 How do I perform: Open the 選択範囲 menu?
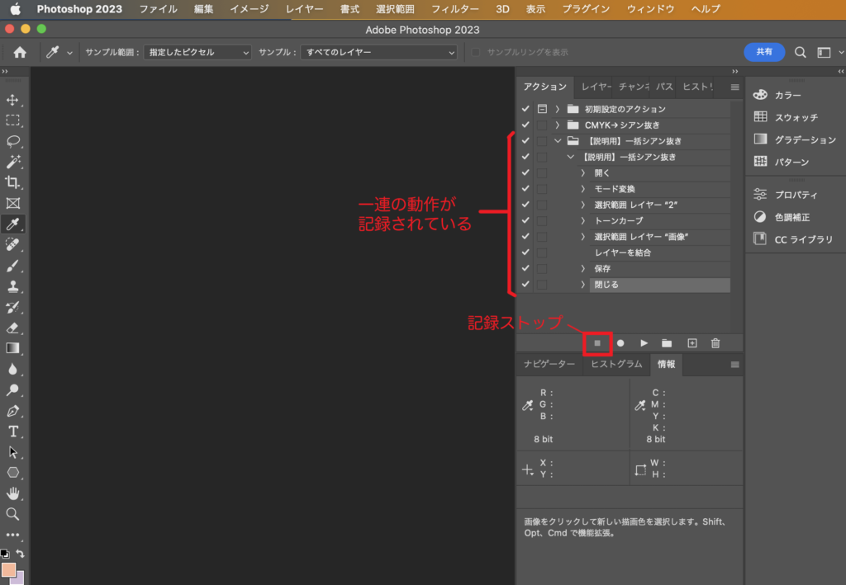(395, 9)
